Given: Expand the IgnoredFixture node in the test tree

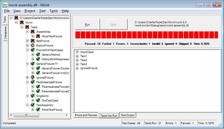Looking at the screenshot, I should click(27, 77).
